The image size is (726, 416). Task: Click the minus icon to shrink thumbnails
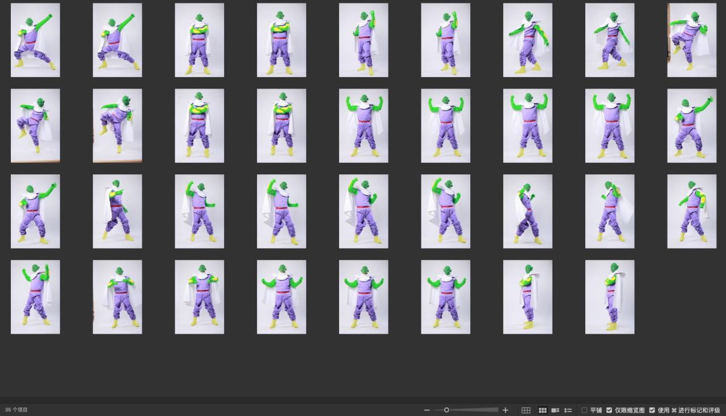click(427, 410)
